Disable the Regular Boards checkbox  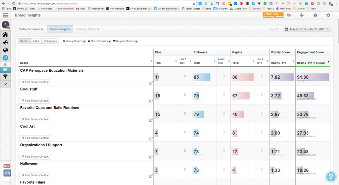pyautogui.click(x=136, y=41)
